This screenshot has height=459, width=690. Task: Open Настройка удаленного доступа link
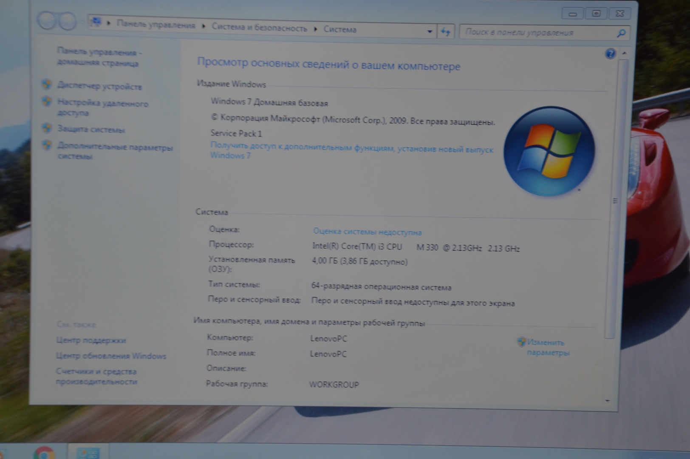tap(102, 108)
